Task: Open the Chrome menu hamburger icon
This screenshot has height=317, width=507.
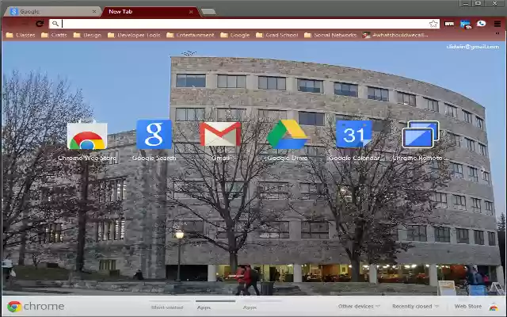Action: [x=497, y=24]
